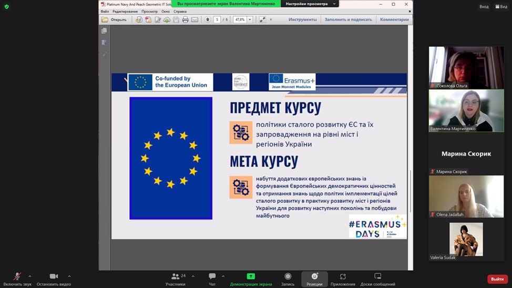Open the small toolbar customize arrow
Screen dimensions: 512x288
[271, 19]
